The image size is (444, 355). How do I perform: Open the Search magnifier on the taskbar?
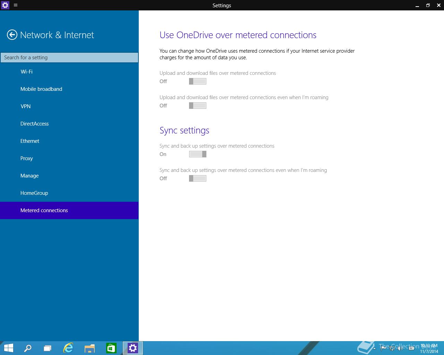[27, 348]
